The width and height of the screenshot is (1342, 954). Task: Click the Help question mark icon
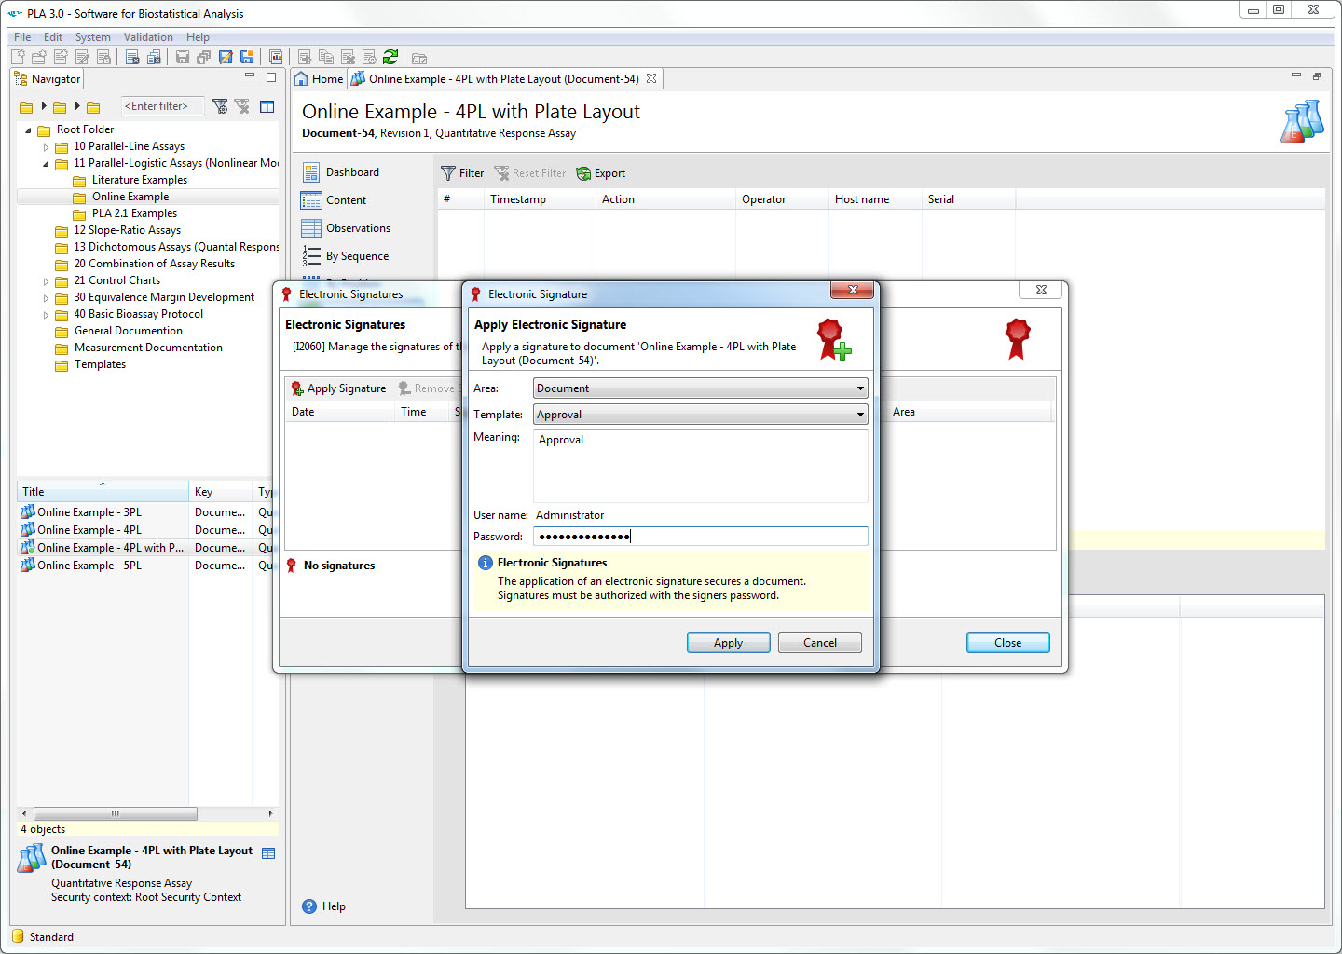click(x=309, y=906)
